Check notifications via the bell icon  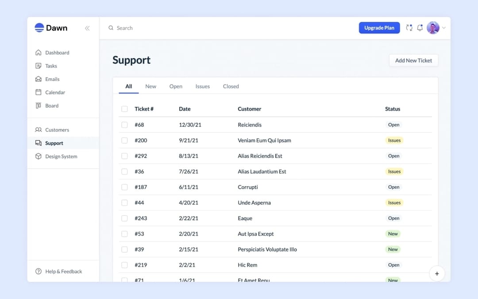[420, 27]
